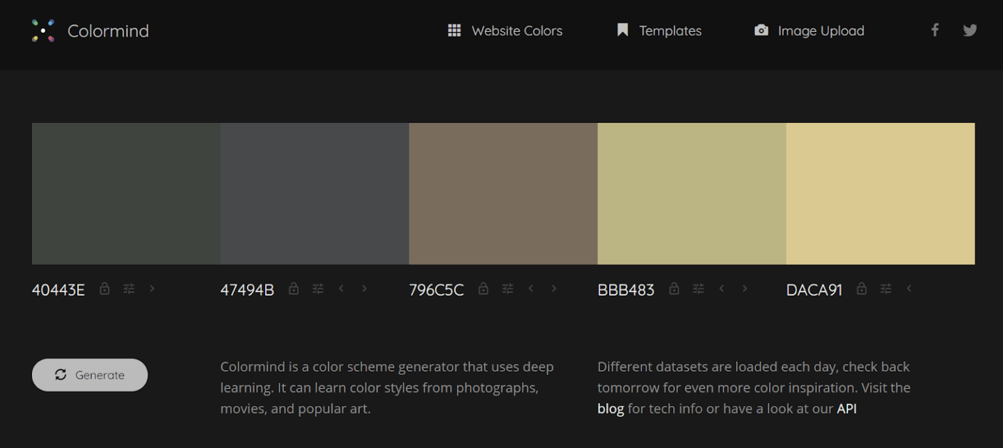Screen dimensions: 1003x448
Task: Click the bookmark icon beside Templates
Action: pos(621,29)
